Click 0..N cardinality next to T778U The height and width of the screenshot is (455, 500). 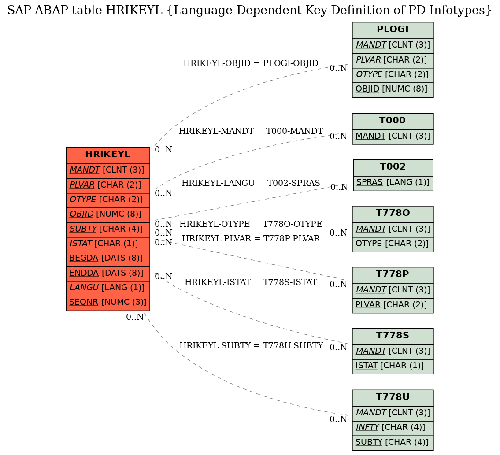click(x=338, y=419)
